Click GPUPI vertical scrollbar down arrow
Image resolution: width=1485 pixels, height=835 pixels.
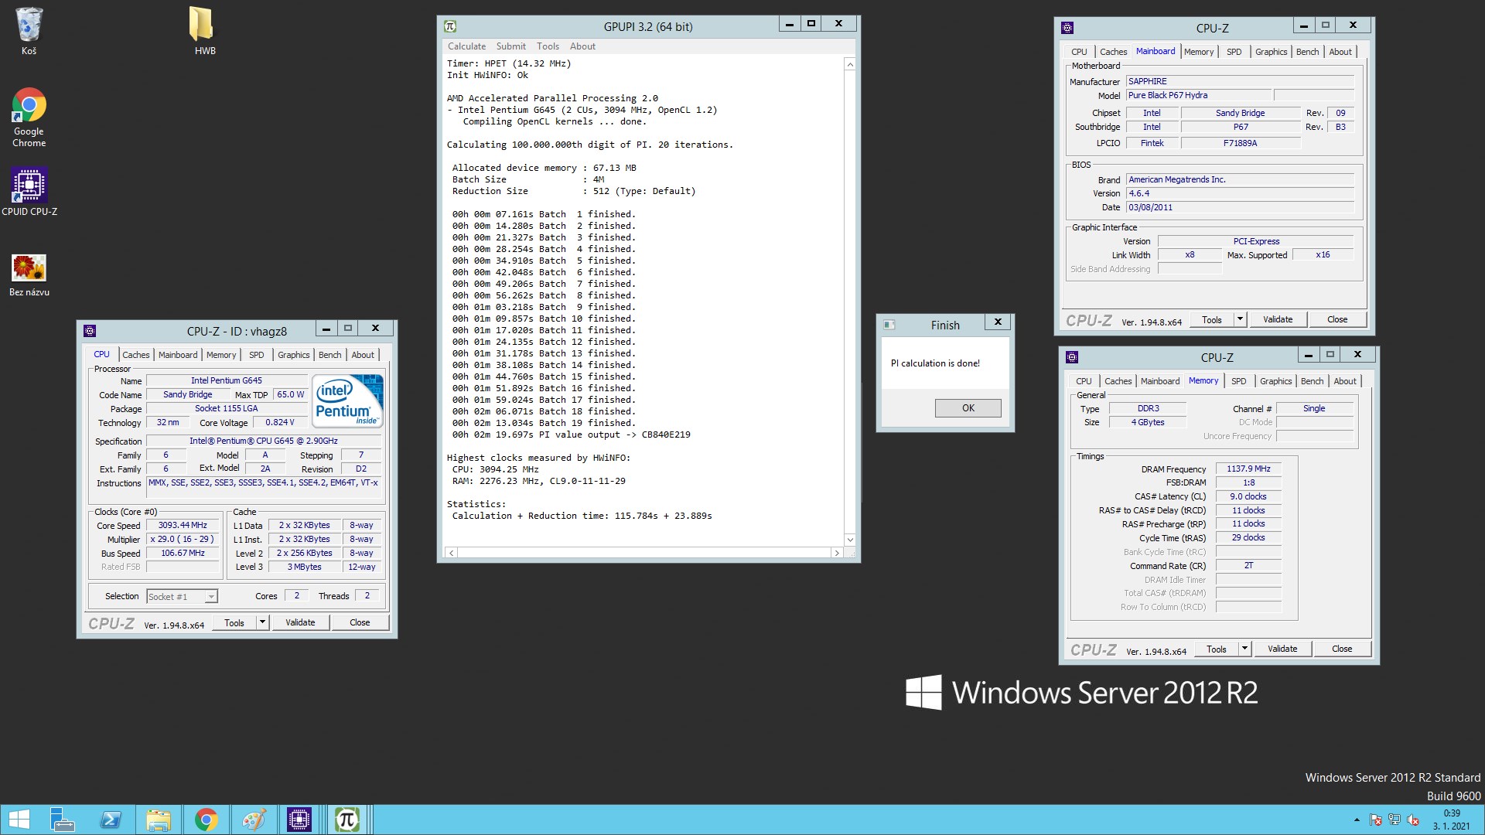pyautogui.click(x=850, y=540)
